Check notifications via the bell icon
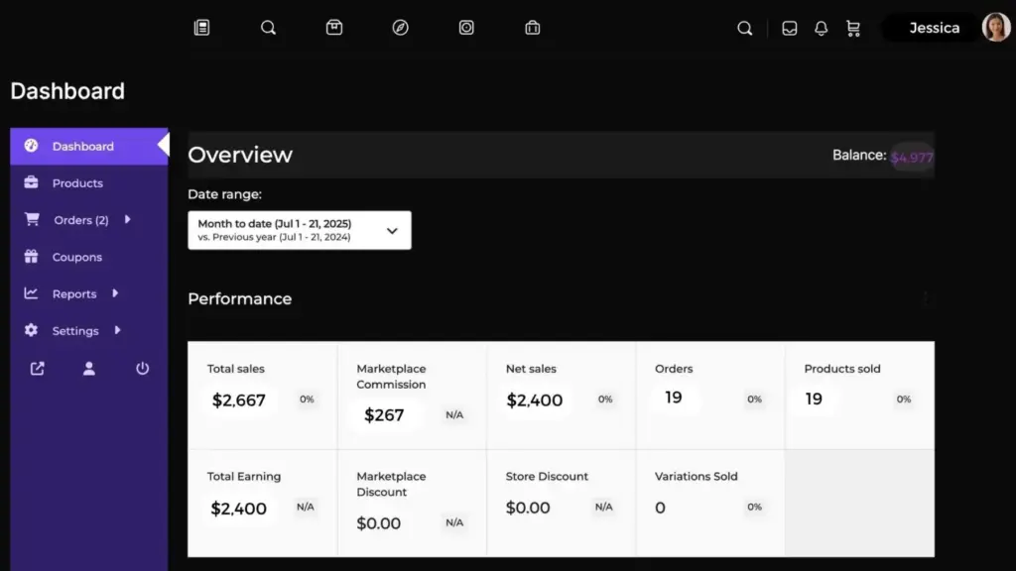The height and width of the screenshot is (571, 1016). pyautogui.click(x=821, y=29)
